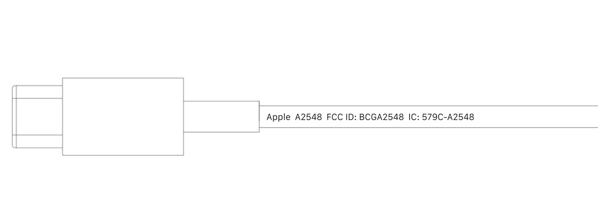This screenshot has height=222, width=598.
Task: Click the strain relief sleeve behind the housing
Action: [221, 116]
